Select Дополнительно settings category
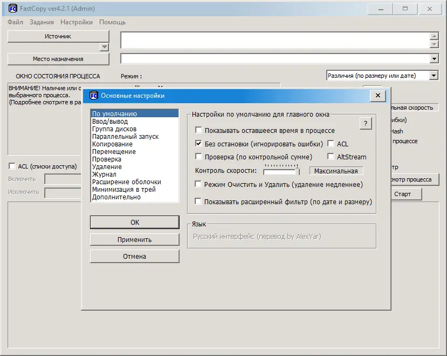This screenshot has height=356, width=447. point(135,197)
